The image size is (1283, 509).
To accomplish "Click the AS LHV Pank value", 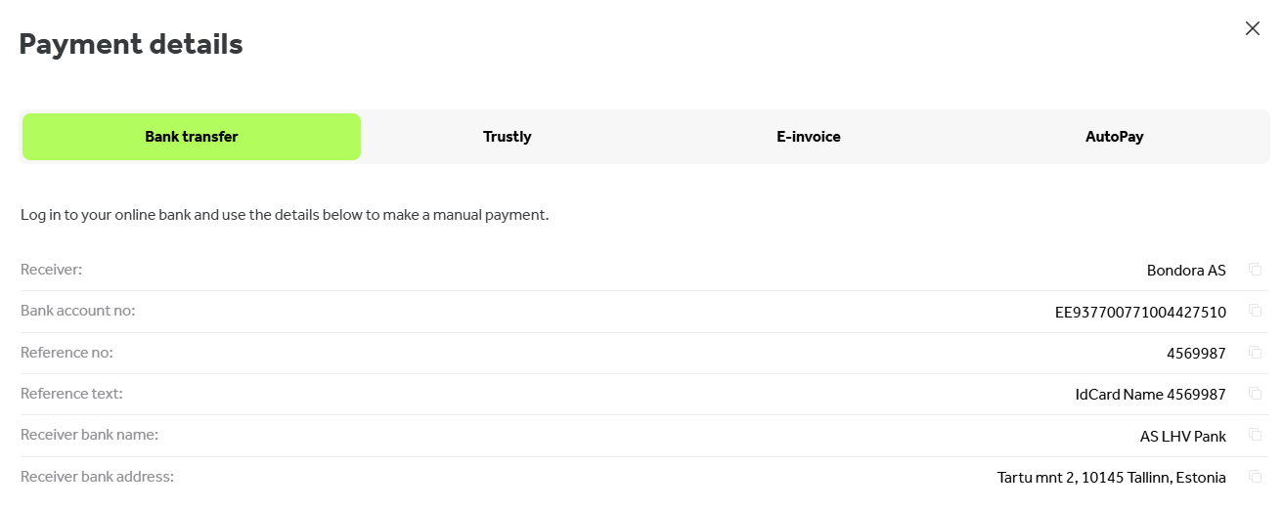I will click(x=1182, y=437).
